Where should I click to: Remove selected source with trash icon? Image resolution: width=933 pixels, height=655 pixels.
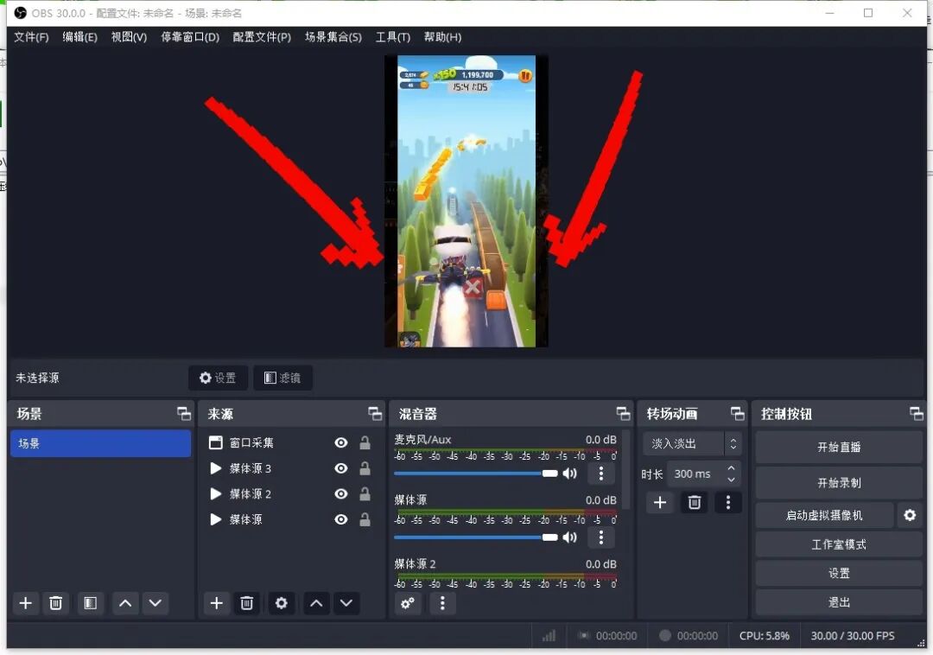click(246, 603)
